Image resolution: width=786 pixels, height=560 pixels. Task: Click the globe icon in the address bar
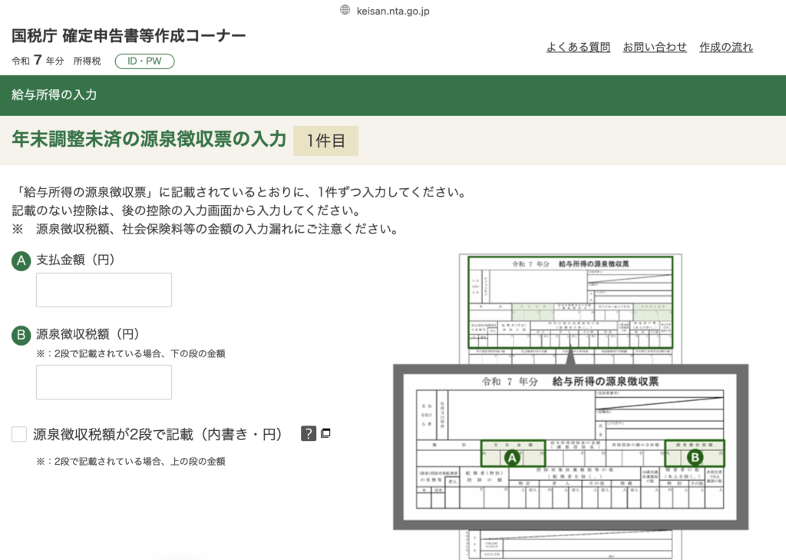pos(345,10)
